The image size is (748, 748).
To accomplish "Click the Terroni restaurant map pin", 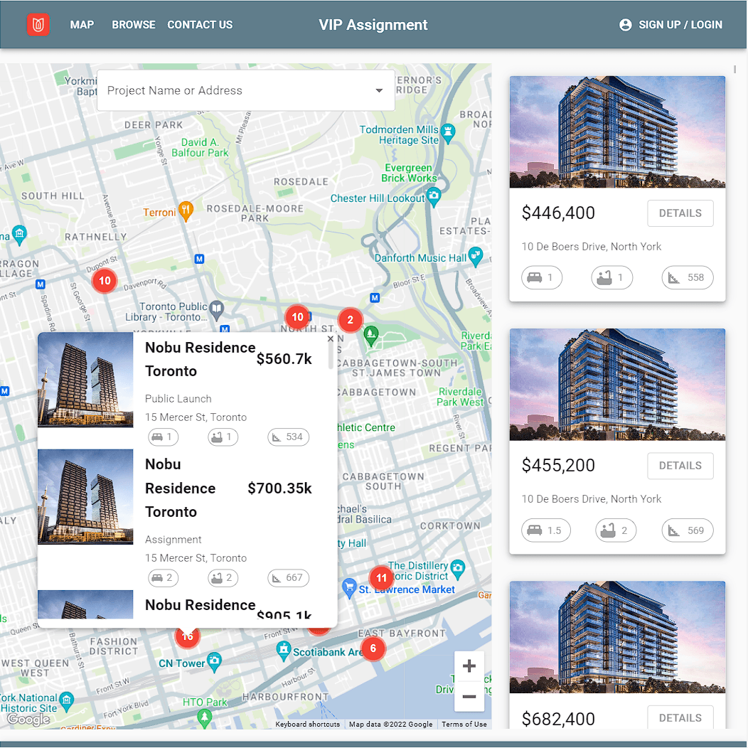I will coord(186,210).
